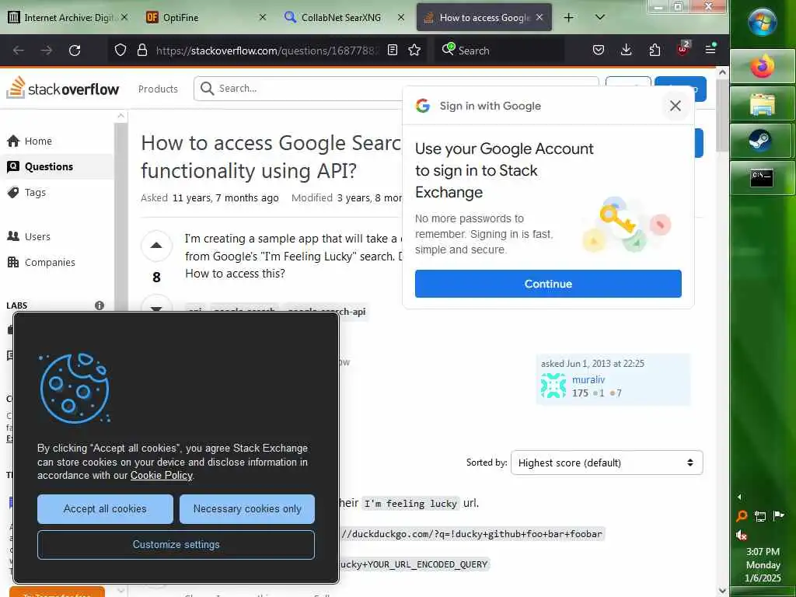The height and width of the screenshot is (597, 796).
Task: Click the uBlock Origin extension icon
Action: pos(683,49)
